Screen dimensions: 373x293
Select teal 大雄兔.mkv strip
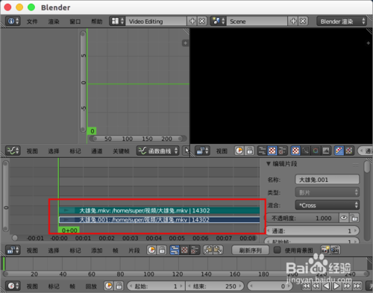(x=160, y=210)
